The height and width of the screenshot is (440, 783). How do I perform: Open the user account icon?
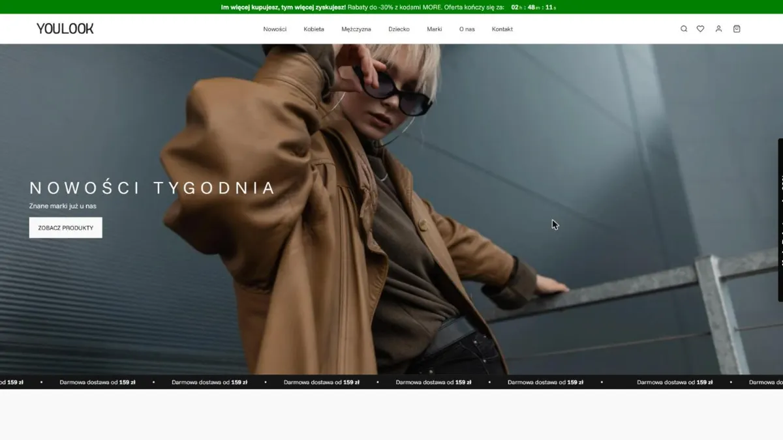tap(718, 29)
